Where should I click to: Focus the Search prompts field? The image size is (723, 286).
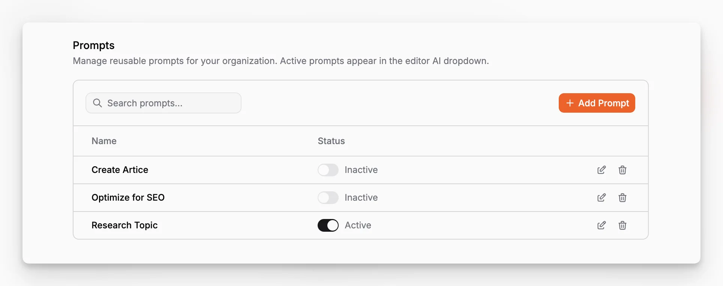(x=163, y=103)
